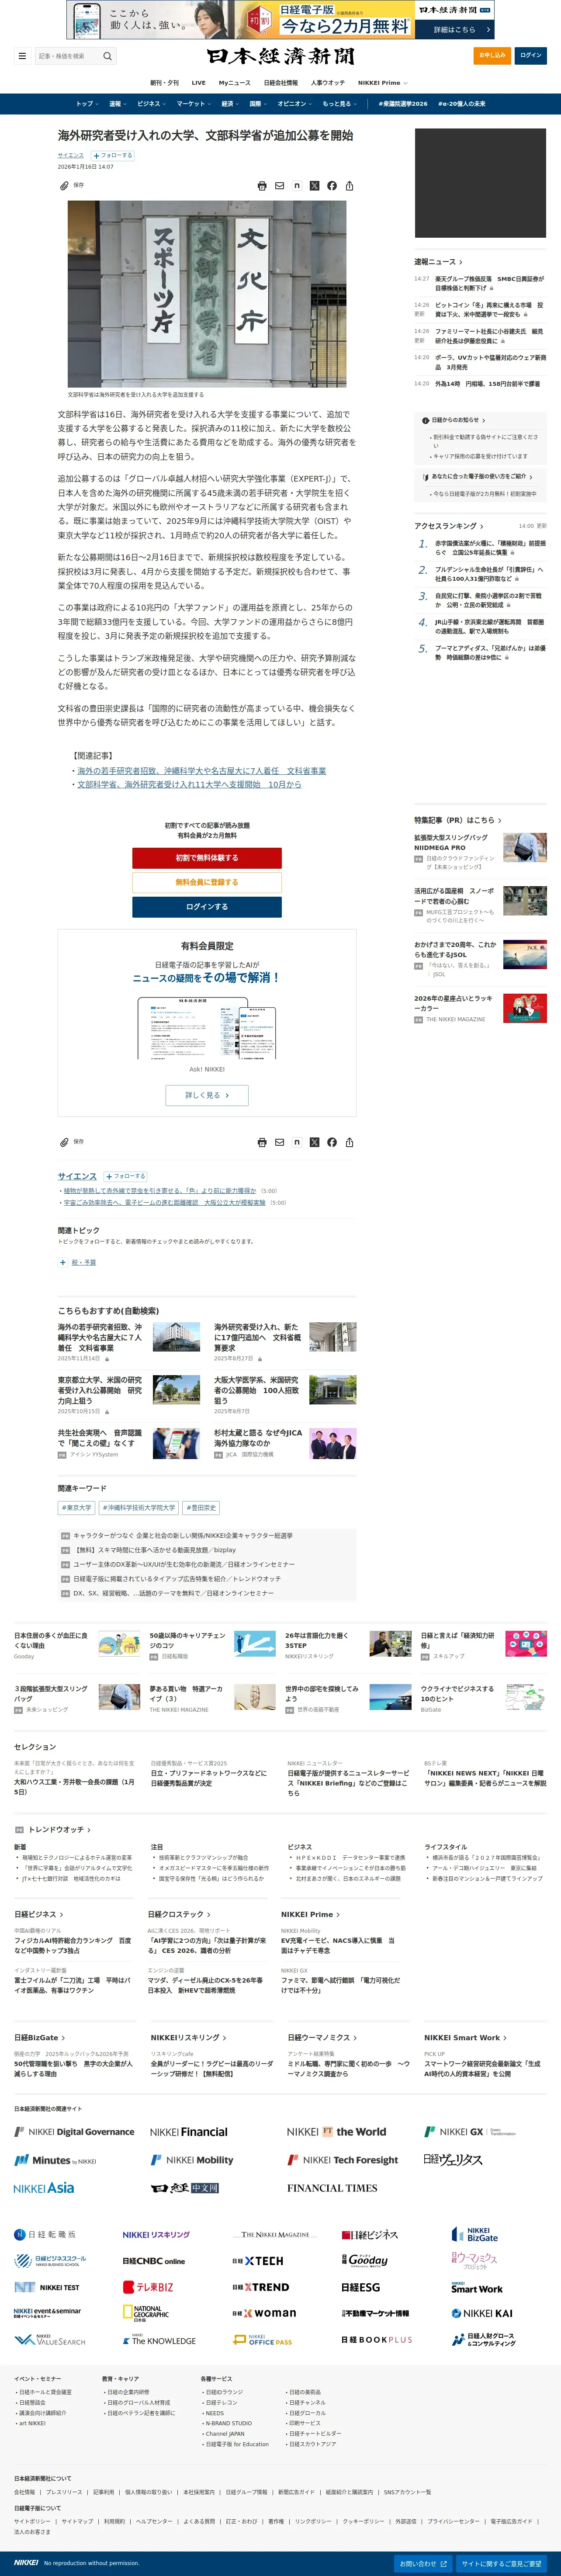Click the orange お申し込み button

[492, 56]
